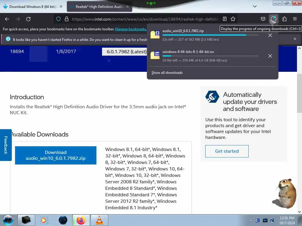The height and width of the screenshot is (226, 302).
Task: Show hidden system tray icons
Action: click(251, 220)
